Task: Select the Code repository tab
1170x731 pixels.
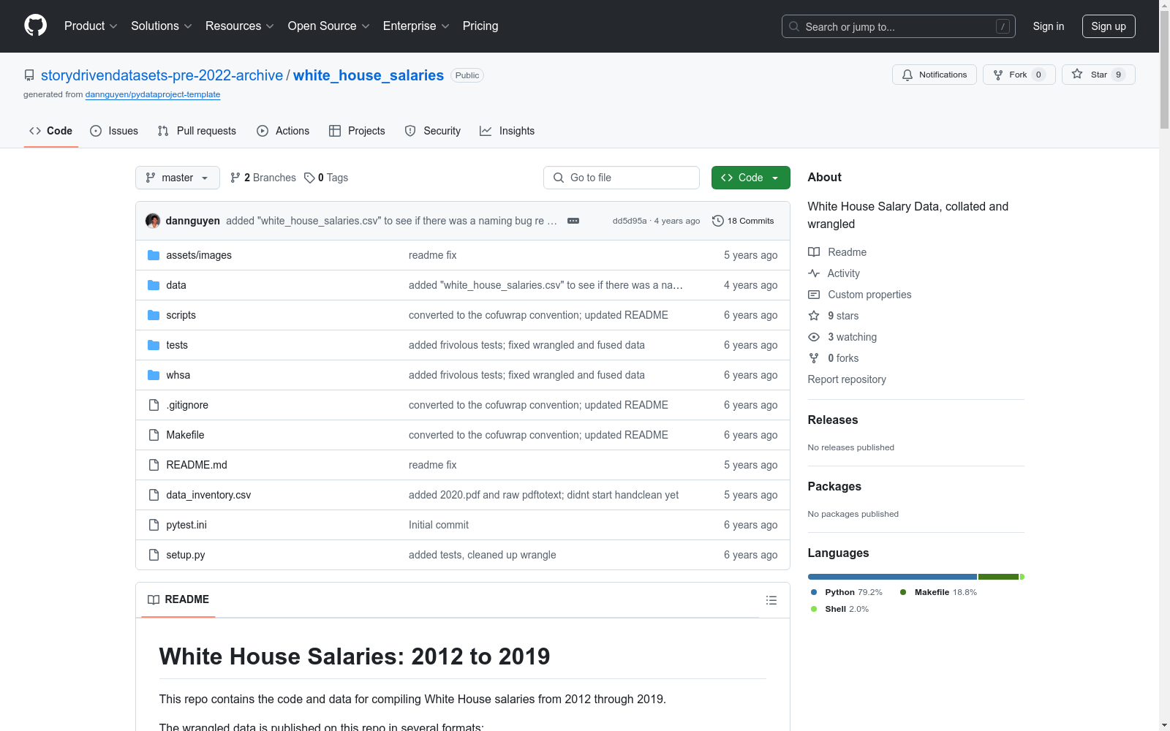Action: pyautogui.click(x=51, y=131)
